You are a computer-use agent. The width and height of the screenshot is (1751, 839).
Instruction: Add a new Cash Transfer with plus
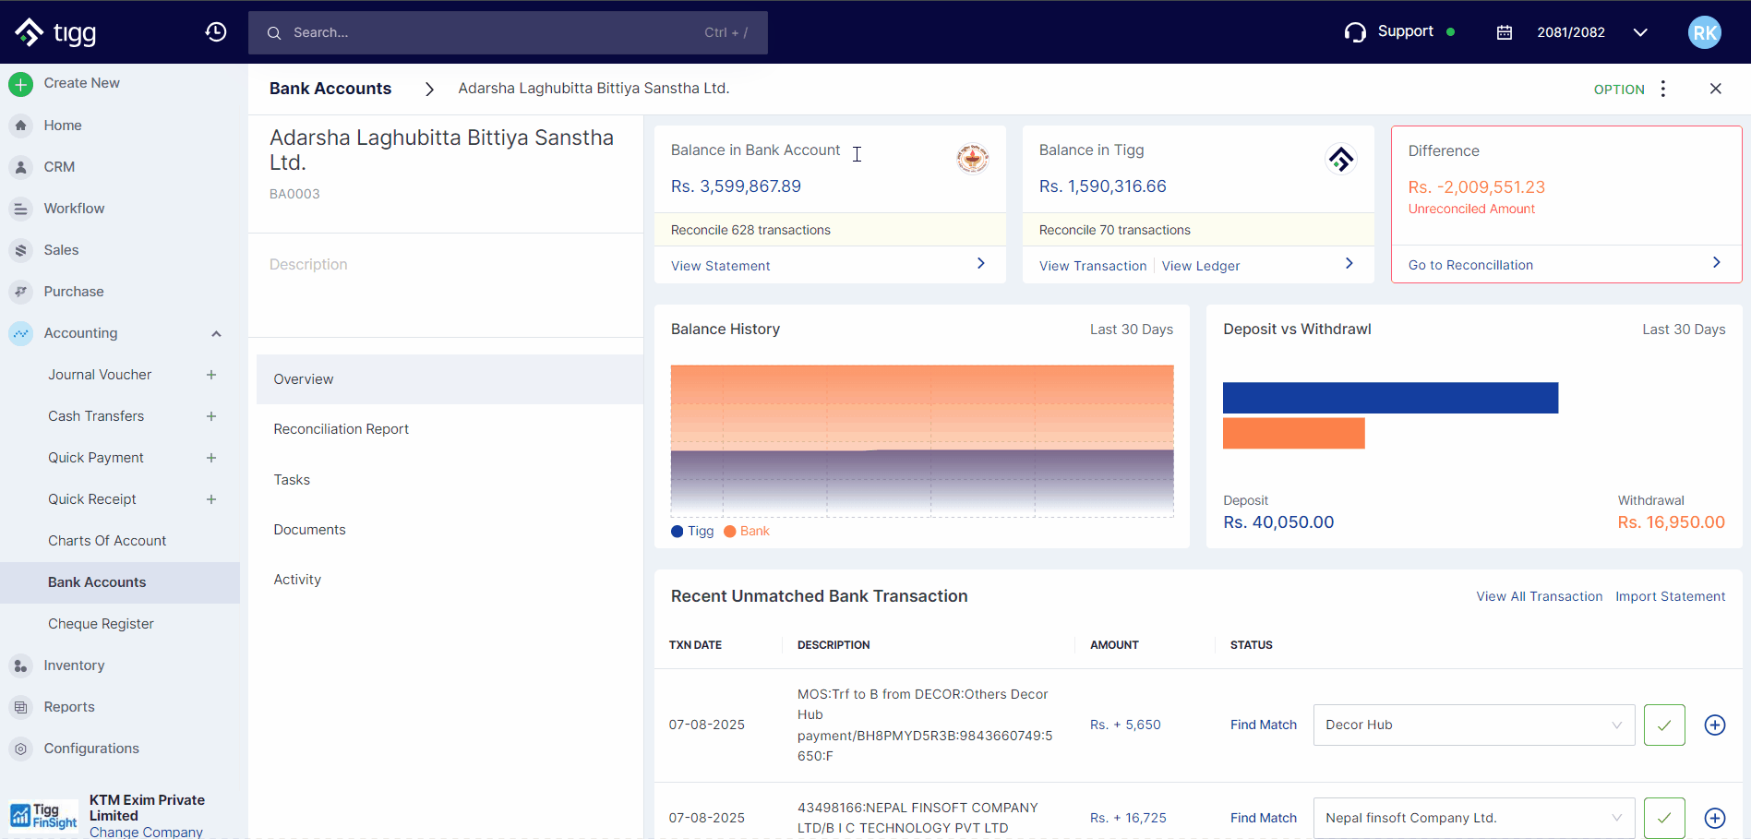[211, 416]
